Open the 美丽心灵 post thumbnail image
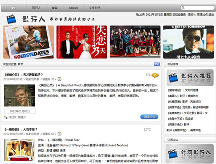The image size is (216, 164). 20,95
